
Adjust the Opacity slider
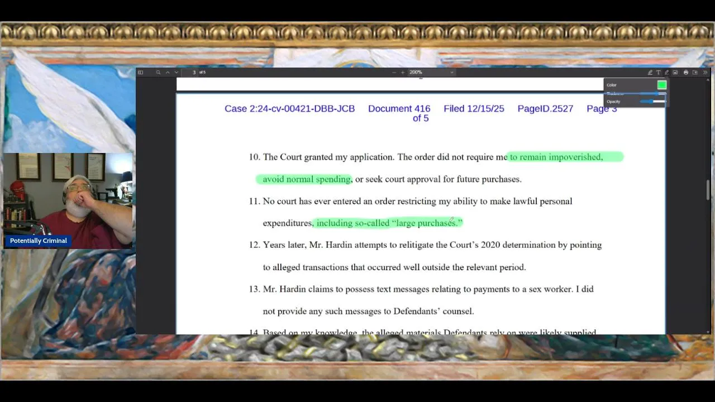point(652,102)
